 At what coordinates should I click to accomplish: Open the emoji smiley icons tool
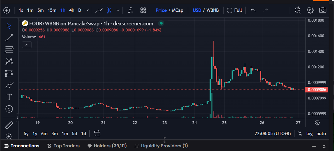pyautogui.click(x=9, y=109)
